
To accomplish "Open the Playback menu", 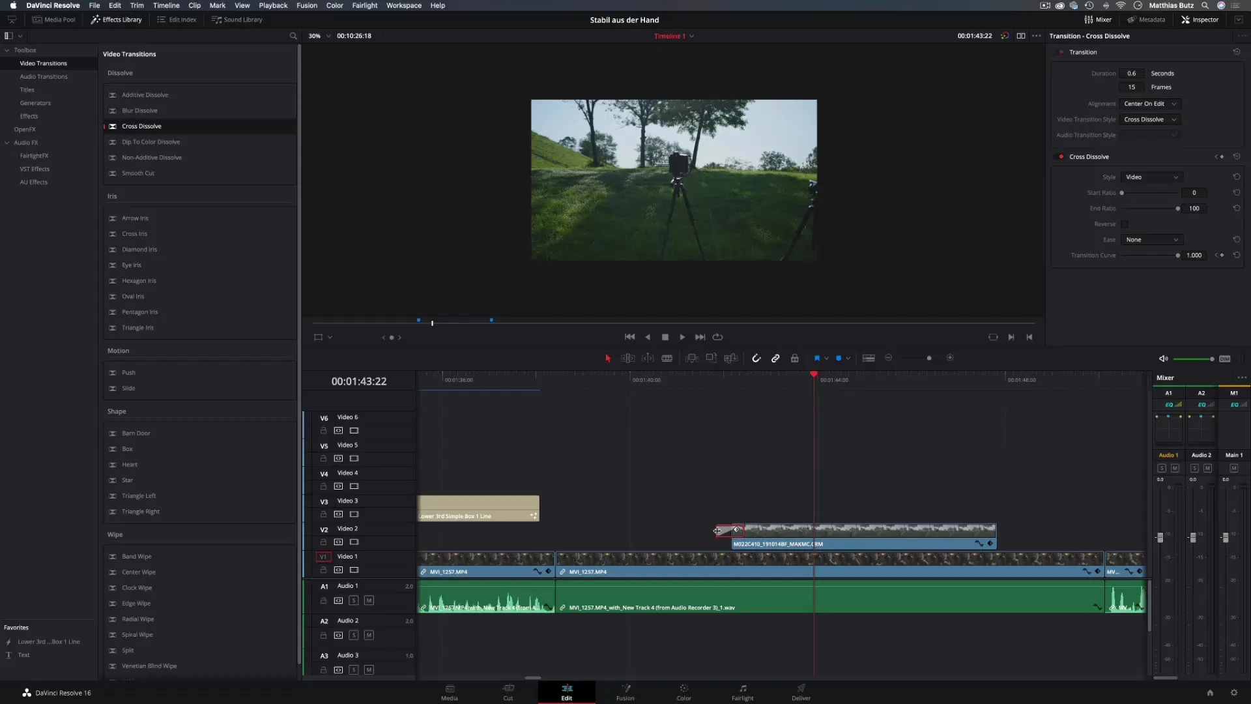I will point(273,5).
